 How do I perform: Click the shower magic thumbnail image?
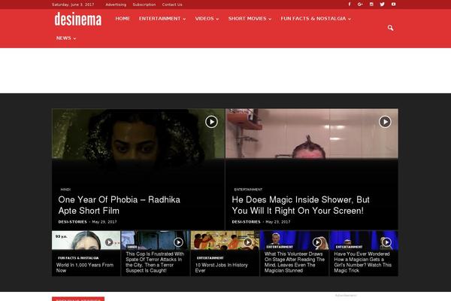312,134
